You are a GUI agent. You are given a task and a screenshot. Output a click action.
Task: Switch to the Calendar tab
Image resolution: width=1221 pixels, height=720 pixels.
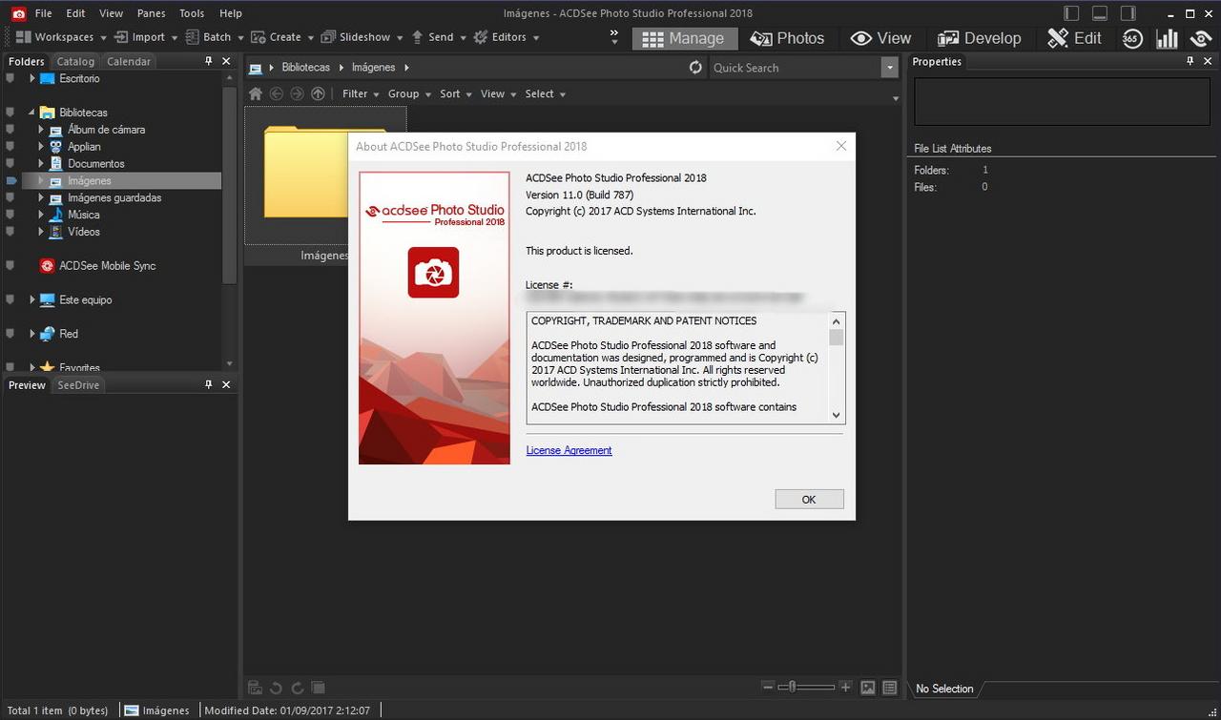click(129, 61)
